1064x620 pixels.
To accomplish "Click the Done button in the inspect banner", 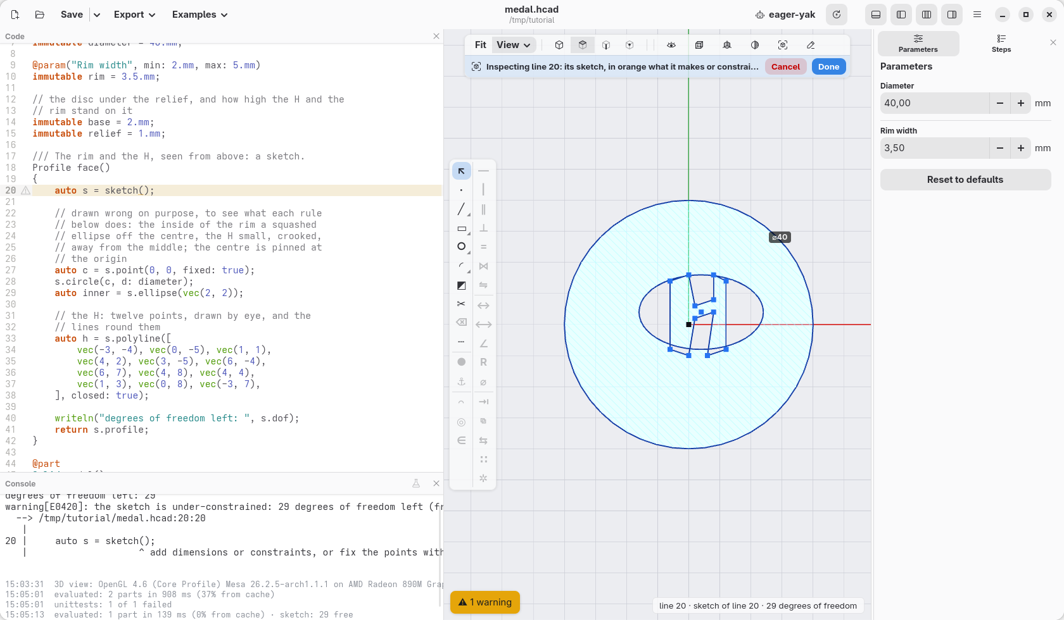I will click(x=828, y=66).
